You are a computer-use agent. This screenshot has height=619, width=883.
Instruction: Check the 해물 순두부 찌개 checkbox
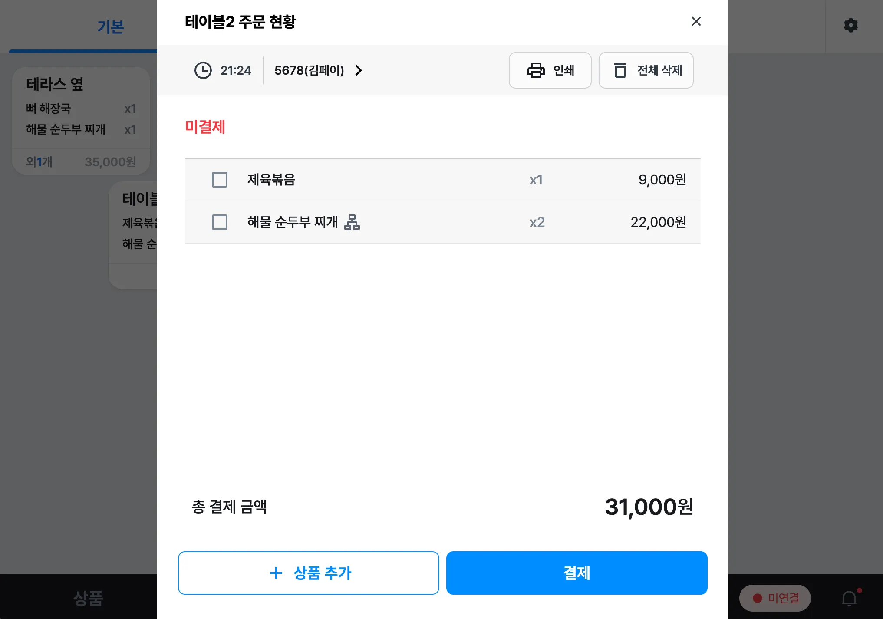[220, 222]
